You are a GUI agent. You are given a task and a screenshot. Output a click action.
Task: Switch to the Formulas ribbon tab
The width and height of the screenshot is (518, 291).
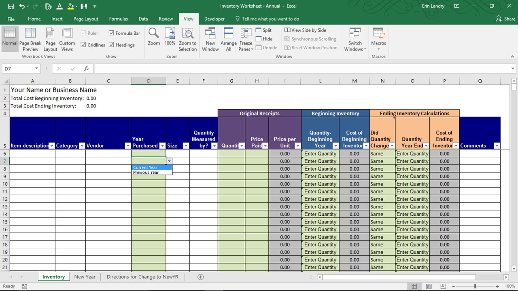click(119, 19)
